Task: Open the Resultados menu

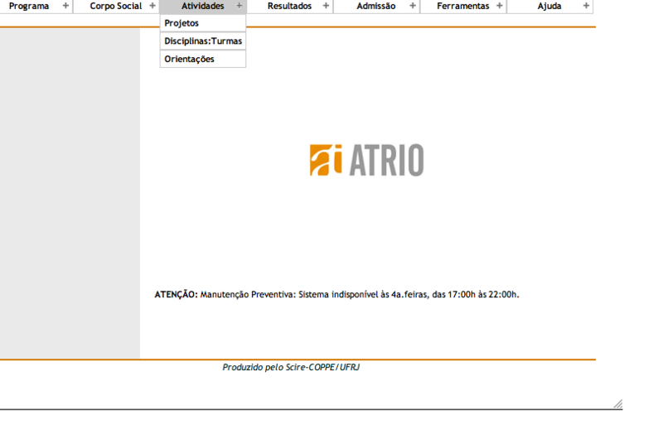Action: pyautogui.click(x=289, y=6)
